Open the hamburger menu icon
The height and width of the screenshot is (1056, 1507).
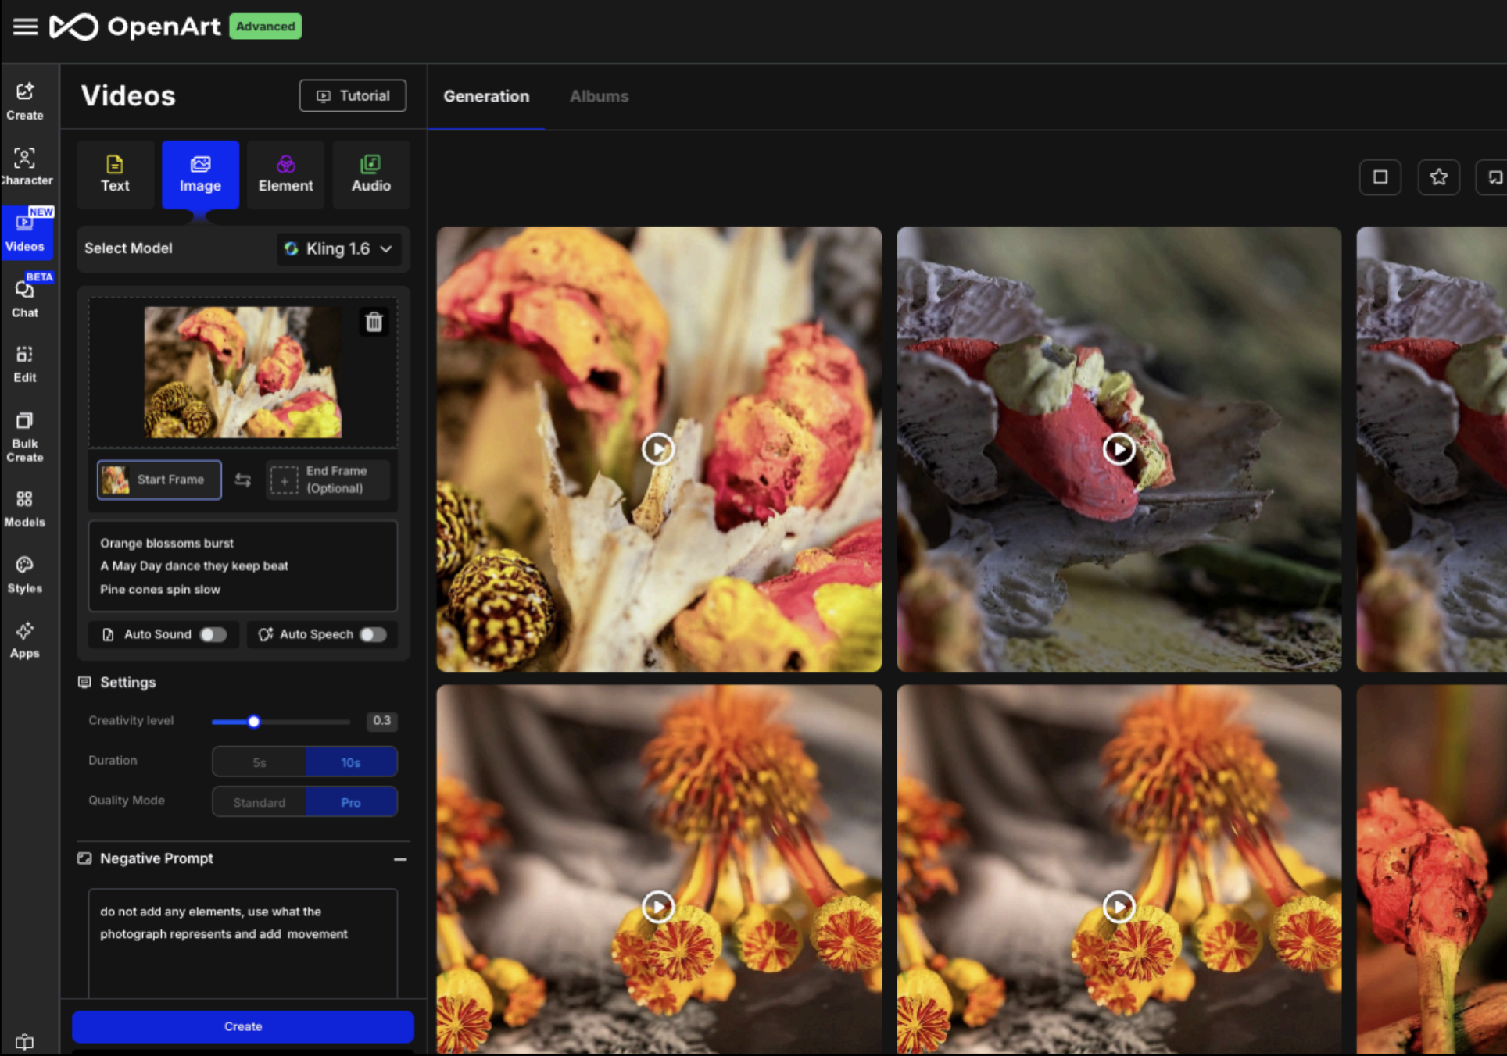coord(25,27)
